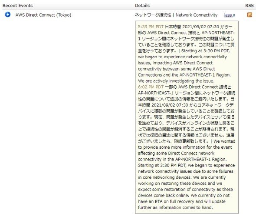This screenshot has height=214, width=256.
Task: Click the Recent Events column header
Action: [x=18, y=6]
